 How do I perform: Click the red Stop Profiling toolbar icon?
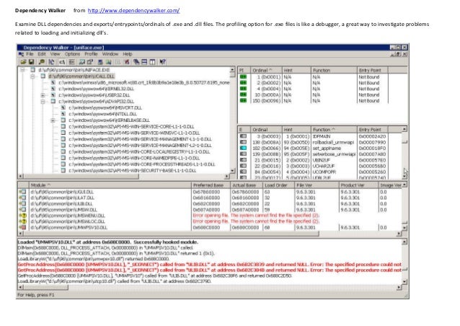[127, 62]
